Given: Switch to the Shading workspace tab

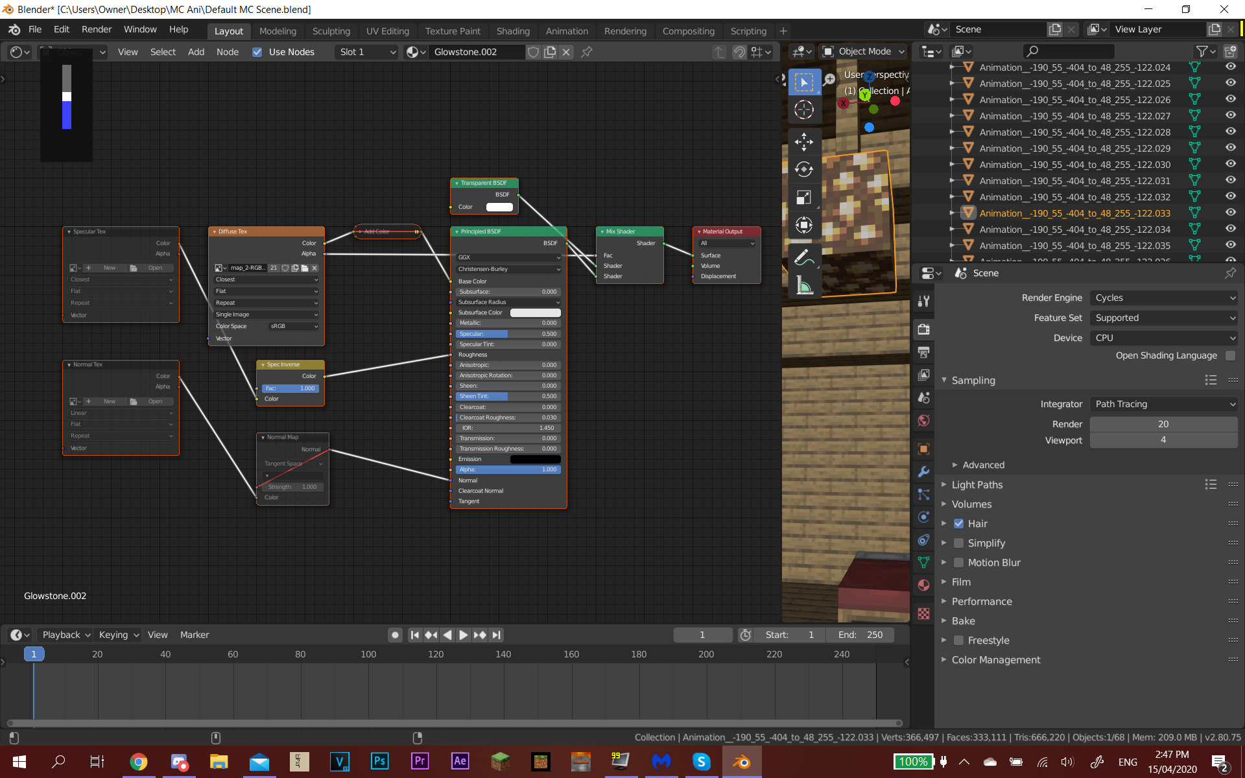Looking at the screenshot, I should [513, 31].
